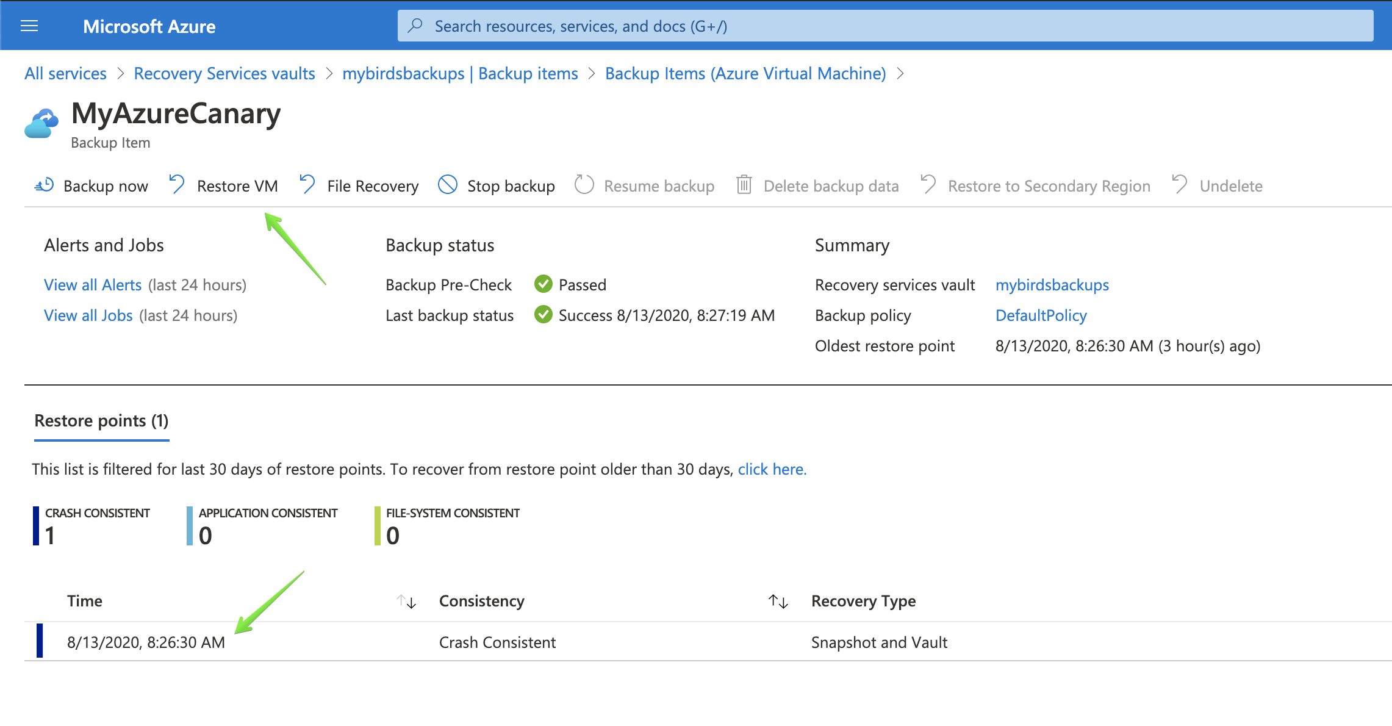The image size is (1392, 726).
Task: Open View all Jobs link
Action: [x=88, y=315]
